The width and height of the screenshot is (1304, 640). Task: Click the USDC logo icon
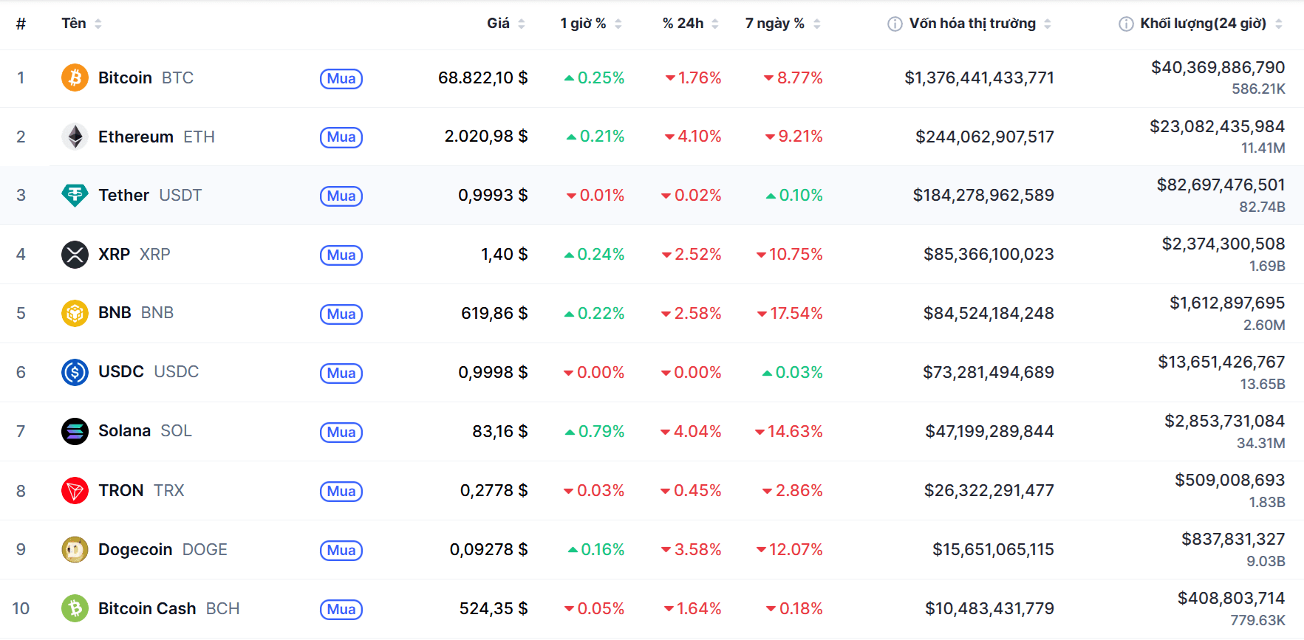pyautogui.click(x=75, y=372)
